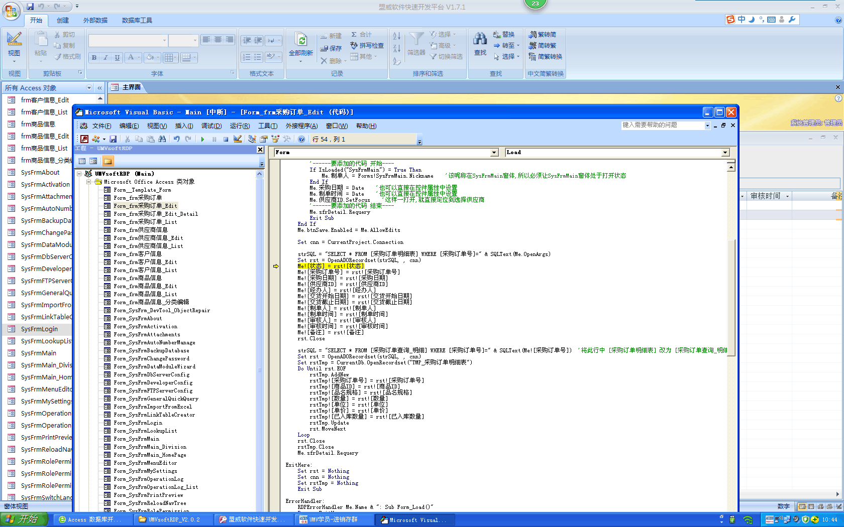This screenshot has height=527, width=844.
Task: Select frm商品信息 in Access navigation pane
Action: tap(38, 124)
